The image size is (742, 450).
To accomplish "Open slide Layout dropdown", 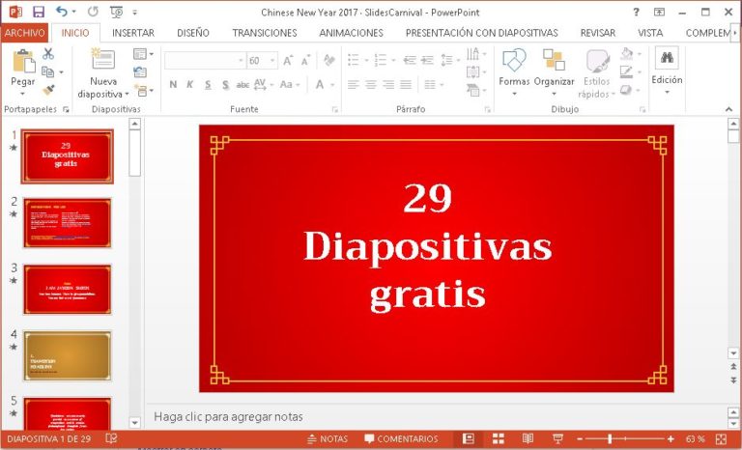I will (x=143, y=54).
